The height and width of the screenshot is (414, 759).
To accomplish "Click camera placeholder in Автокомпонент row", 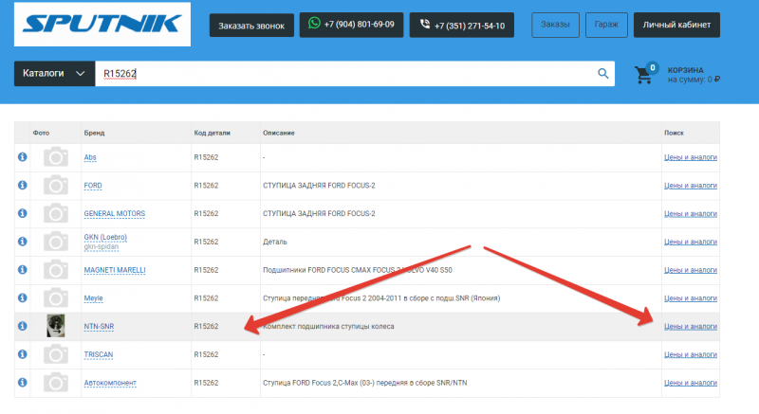I will (56, 382).
